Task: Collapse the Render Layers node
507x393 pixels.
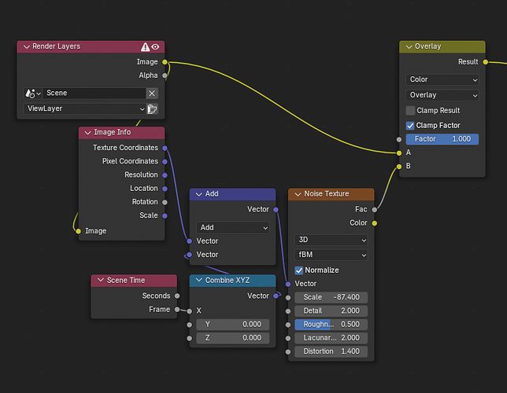Action: pos(27,47)
